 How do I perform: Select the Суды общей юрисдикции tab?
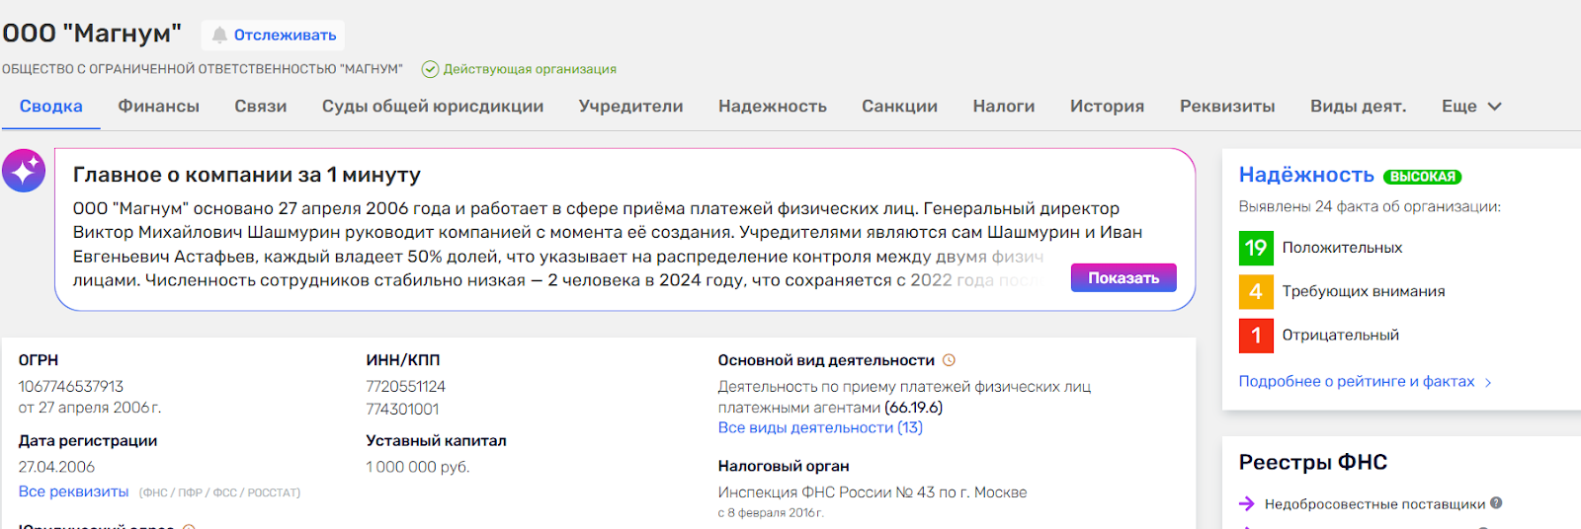(x=432, y=107)
